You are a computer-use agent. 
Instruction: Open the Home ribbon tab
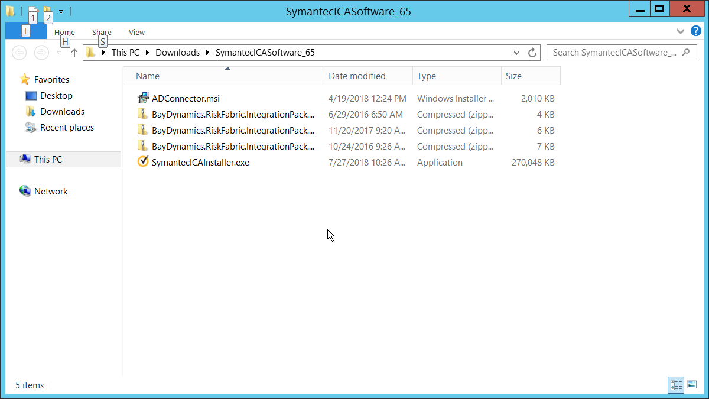coord(64,33)
